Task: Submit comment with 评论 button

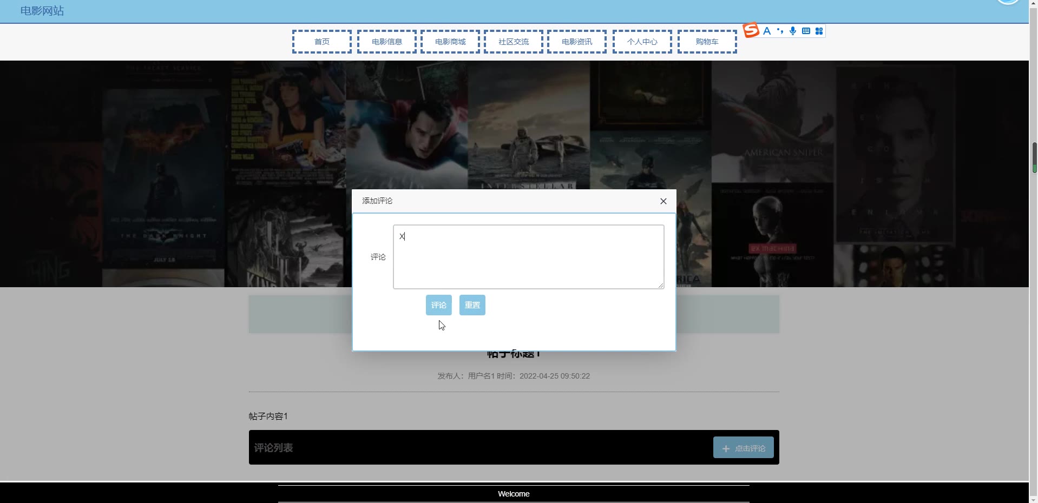Action: point(439,305)
